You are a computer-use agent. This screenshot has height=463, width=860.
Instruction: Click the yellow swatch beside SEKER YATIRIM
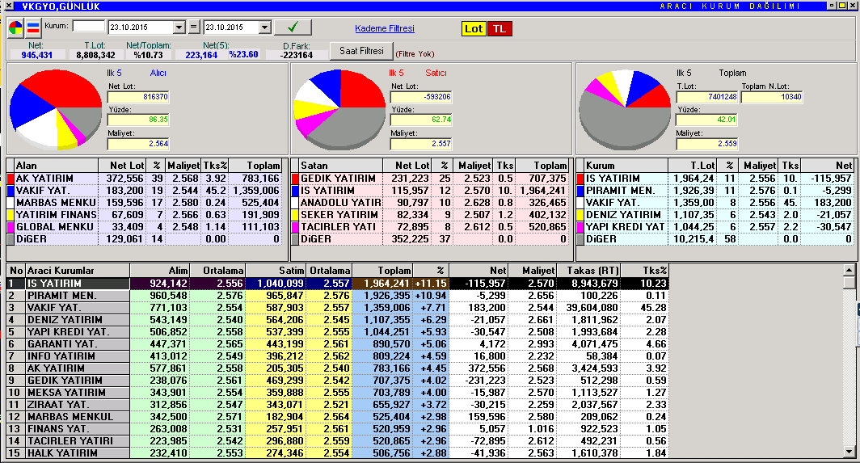coord(295,215)
